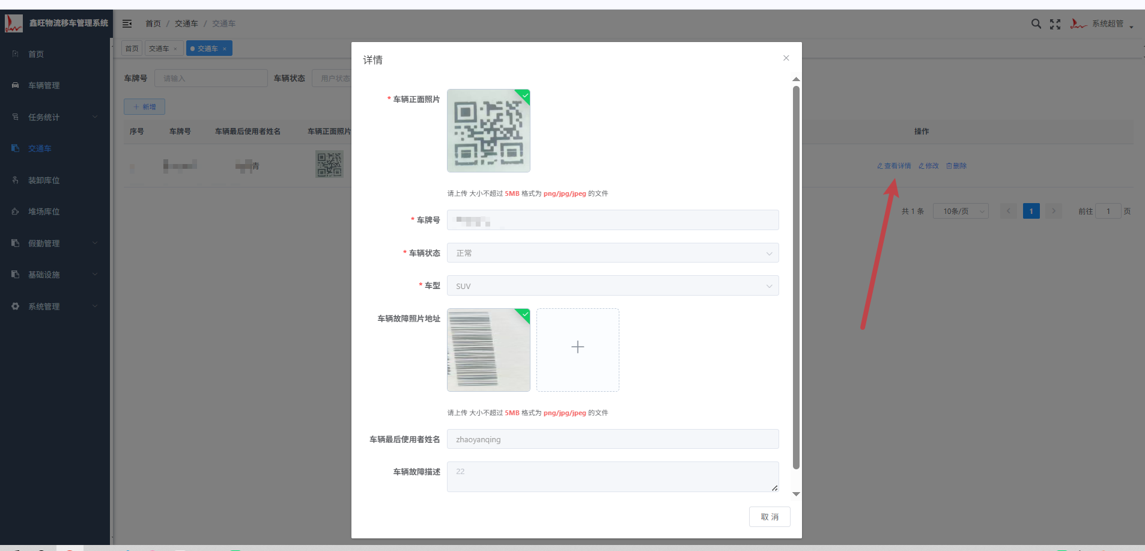Click the 车辆故障照片 barcode thumbnail
Image resolution: width=1145 pixels, height=551 pixels.
[488, 350]
